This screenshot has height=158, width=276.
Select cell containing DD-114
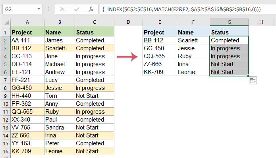tap(27, 64)
